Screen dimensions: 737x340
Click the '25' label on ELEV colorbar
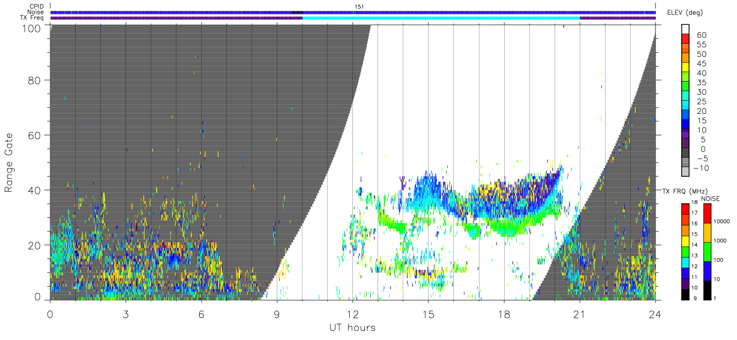702,102
